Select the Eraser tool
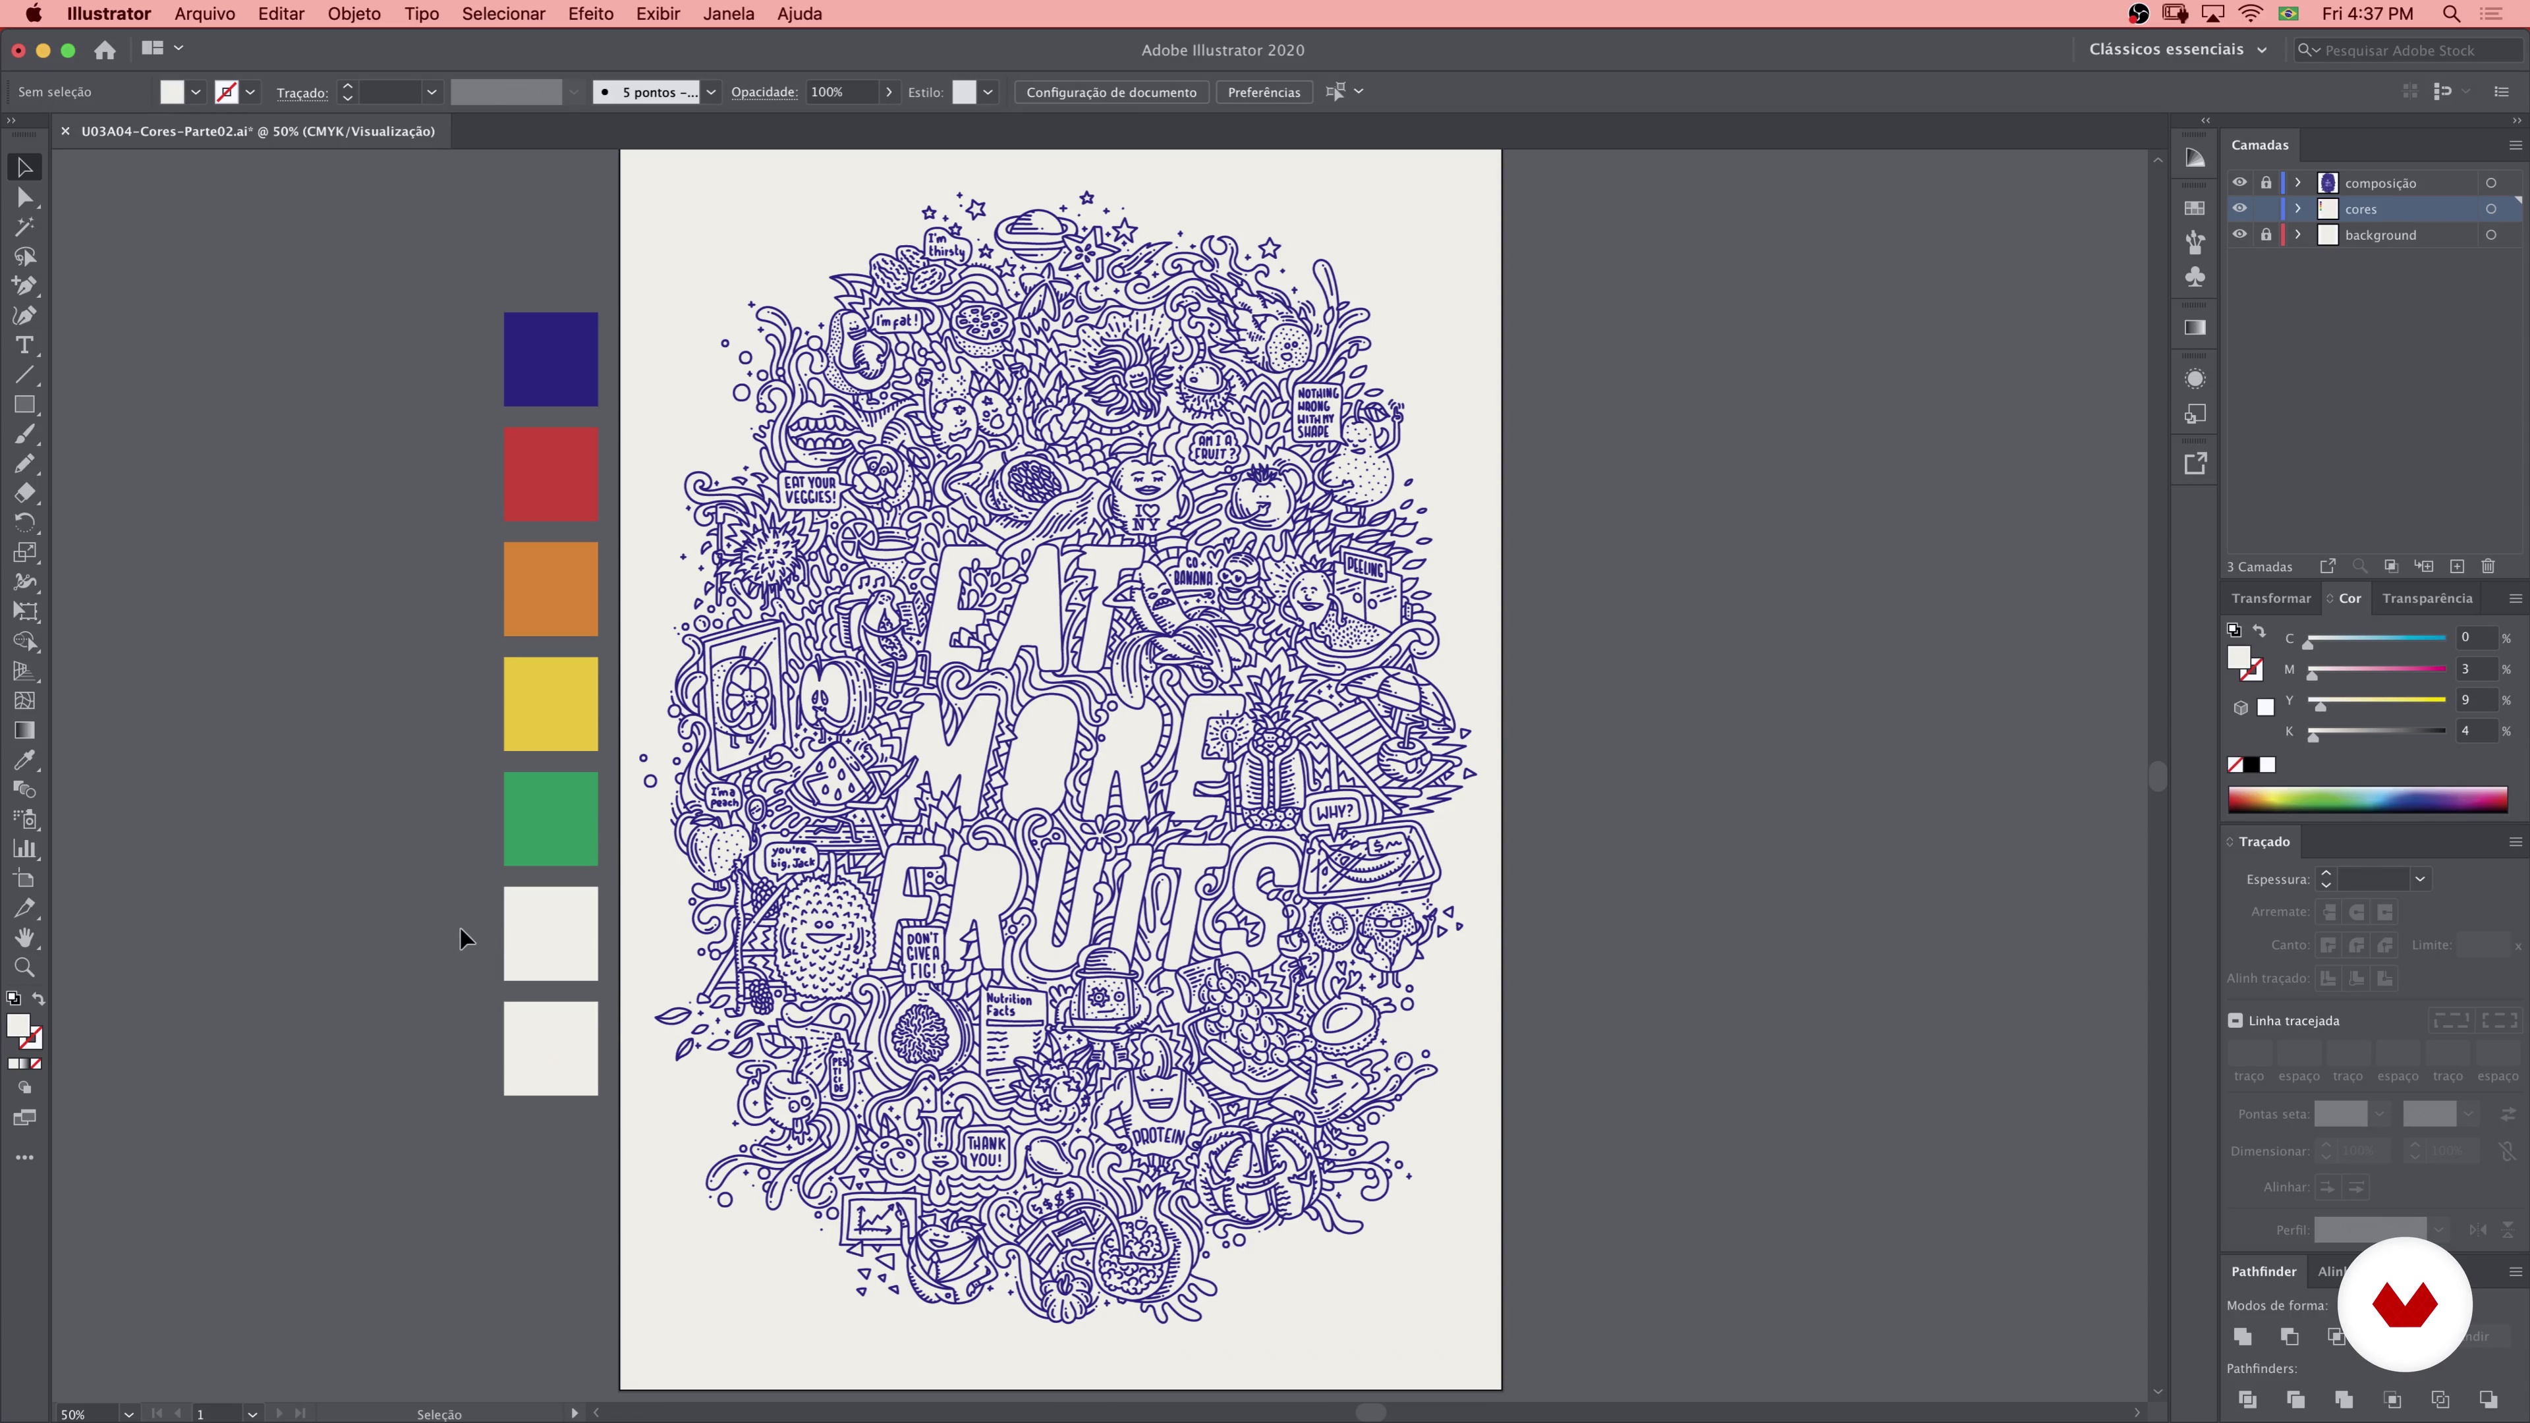 (x=24, y=493)
